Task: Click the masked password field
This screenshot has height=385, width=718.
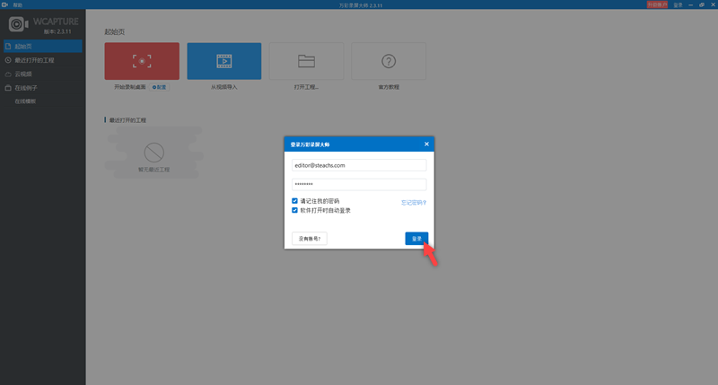Action: [359, 184]
